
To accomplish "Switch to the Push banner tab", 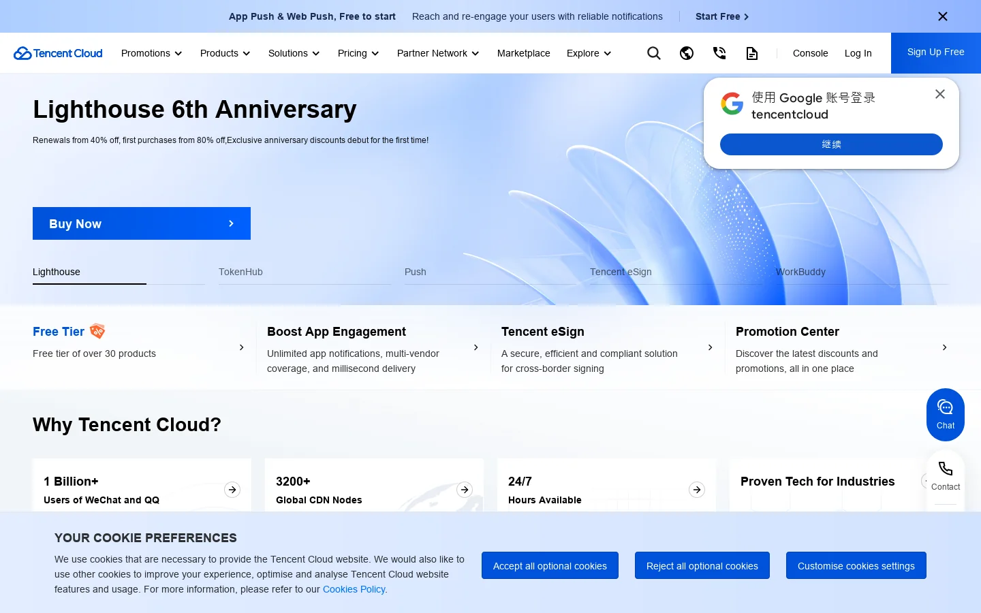I will click(x=490, y=272).
